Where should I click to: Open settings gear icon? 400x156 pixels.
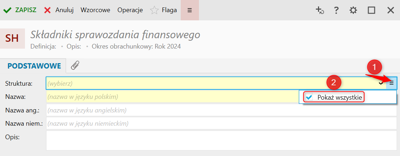coord(353,10)
